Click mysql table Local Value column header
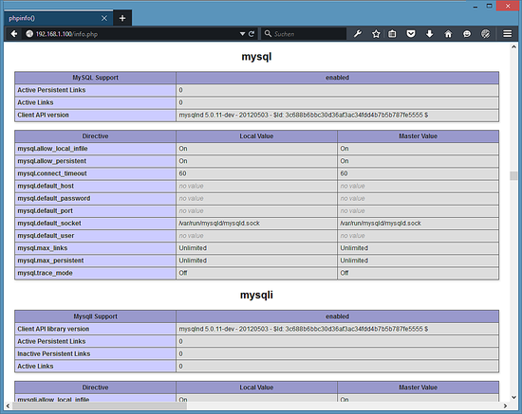 point(256,135)
